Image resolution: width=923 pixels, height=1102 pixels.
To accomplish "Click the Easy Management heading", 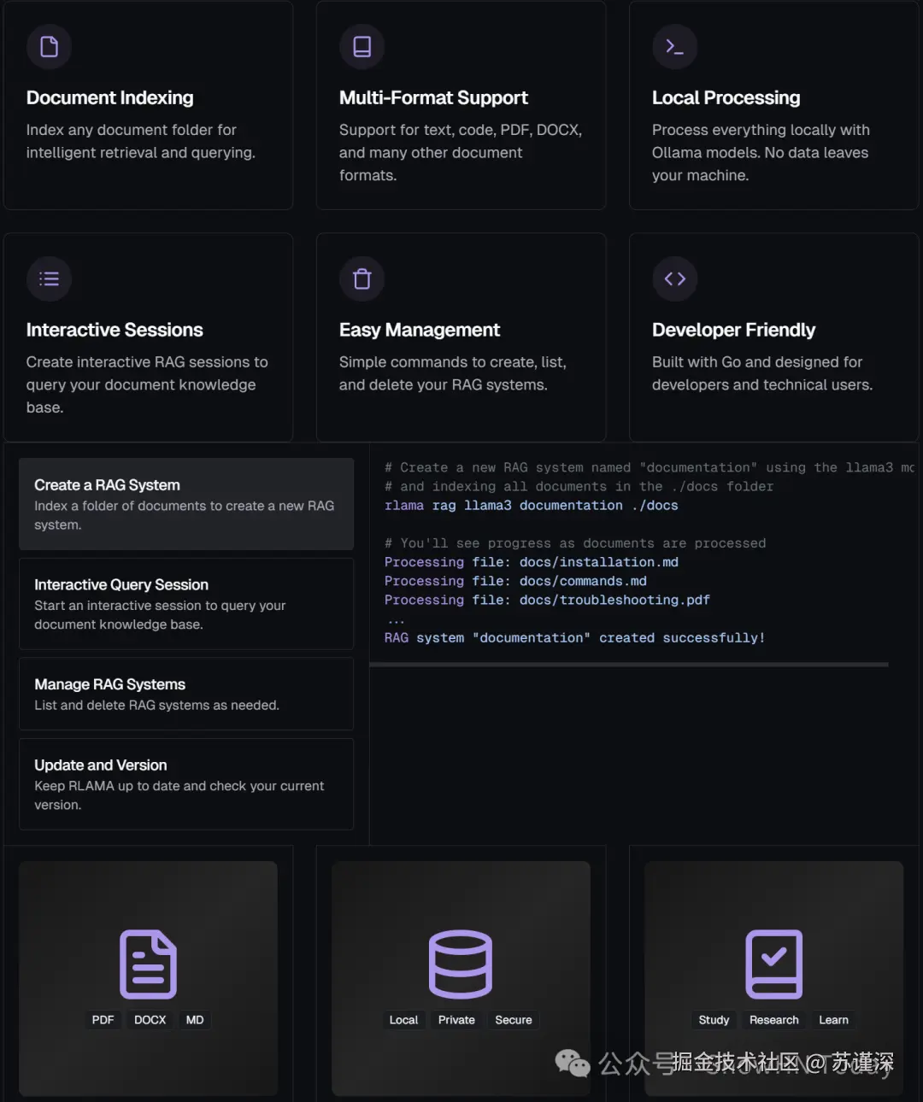I will click(x=420, y=330).
